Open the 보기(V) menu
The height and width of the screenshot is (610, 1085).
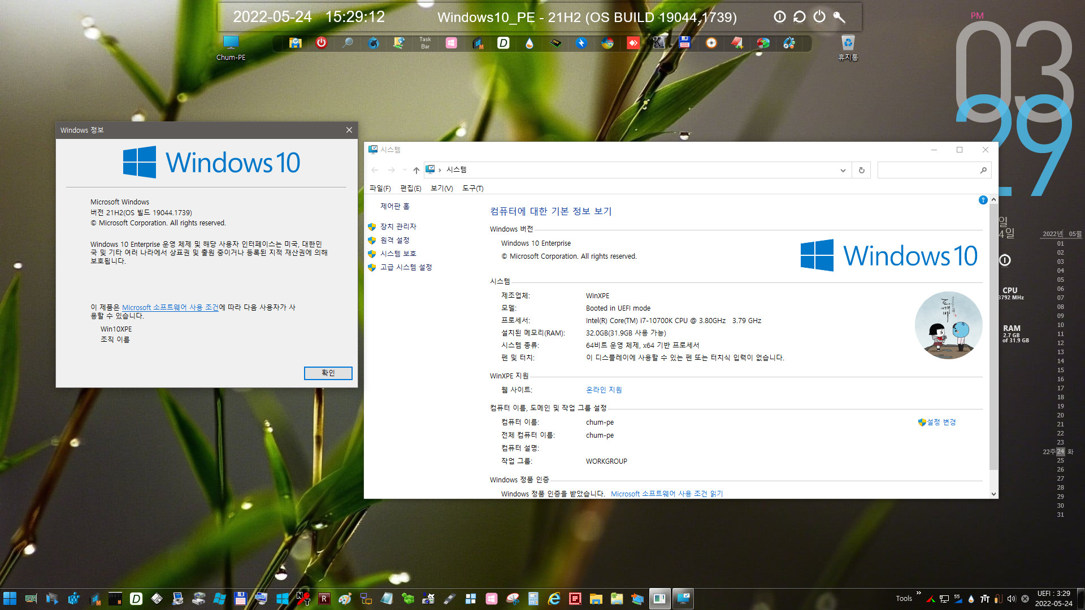pos(441,188)
